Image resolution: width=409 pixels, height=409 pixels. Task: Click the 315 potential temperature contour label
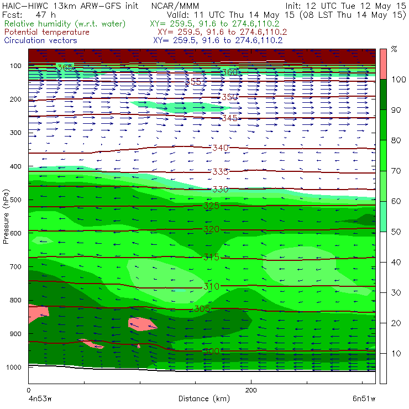(211, 258)
